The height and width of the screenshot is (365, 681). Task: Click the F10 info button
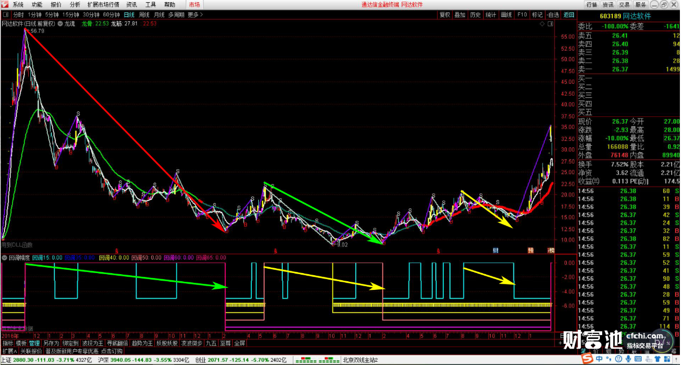point(522,15)
